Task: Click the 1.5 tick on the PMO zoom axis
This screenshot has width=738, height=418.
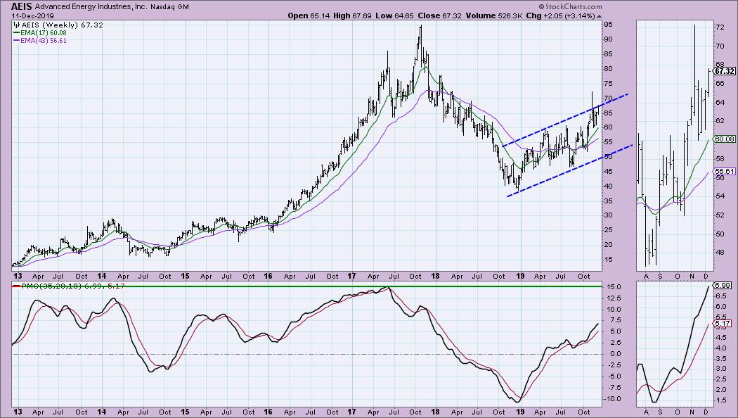Action: [720, 400]
